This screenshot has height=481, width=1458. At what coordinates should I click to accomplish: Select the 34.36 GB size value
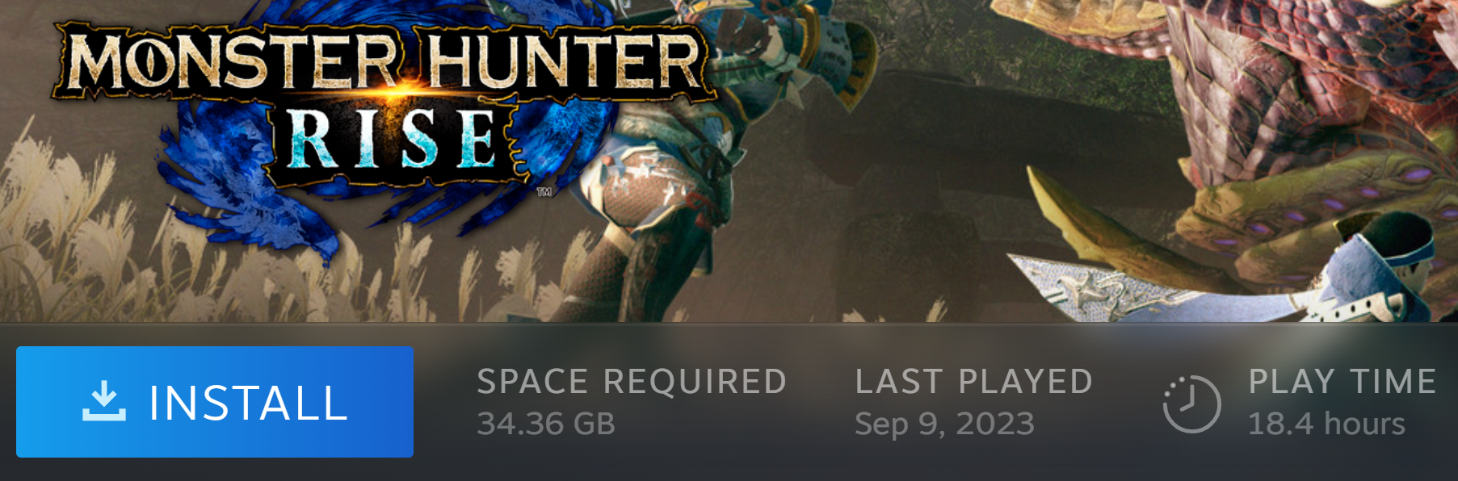point(546,424)
